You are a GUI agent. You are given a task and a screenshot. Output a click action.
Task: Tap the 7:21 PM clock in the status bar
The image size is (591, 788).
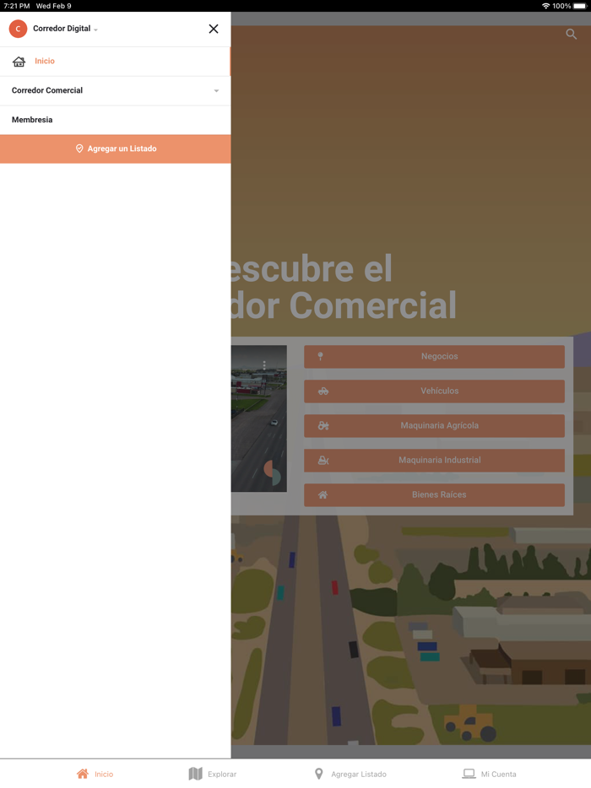(17, 6)
